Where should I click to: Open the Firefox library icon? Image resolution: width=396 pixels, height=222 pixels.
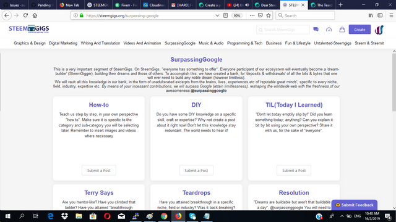371,15
